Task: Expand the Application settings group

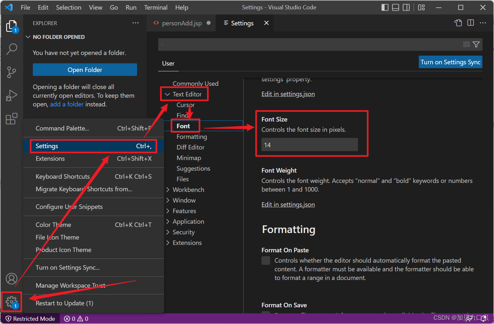Action: pos(168,221)
